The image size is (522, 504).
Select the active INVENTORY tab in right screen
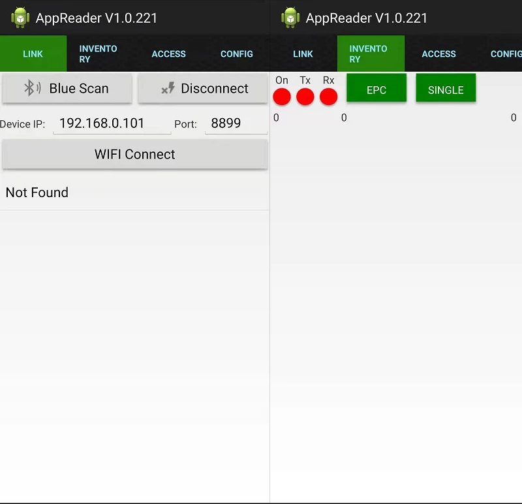click(371, 54)
